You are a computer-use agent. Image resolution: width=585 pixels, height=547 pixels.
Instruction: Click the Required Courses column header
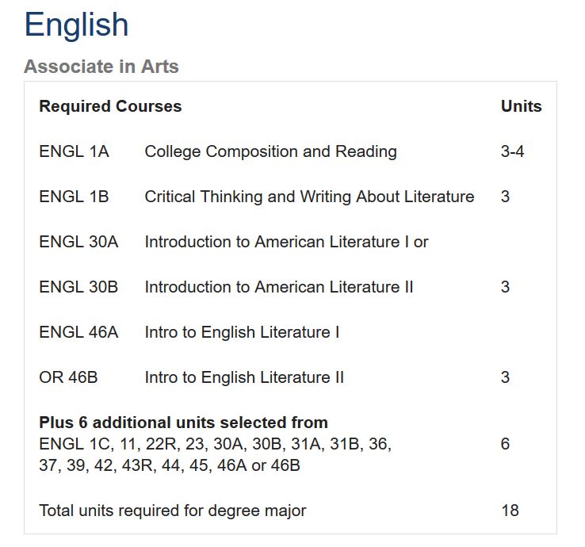point(110,106)
